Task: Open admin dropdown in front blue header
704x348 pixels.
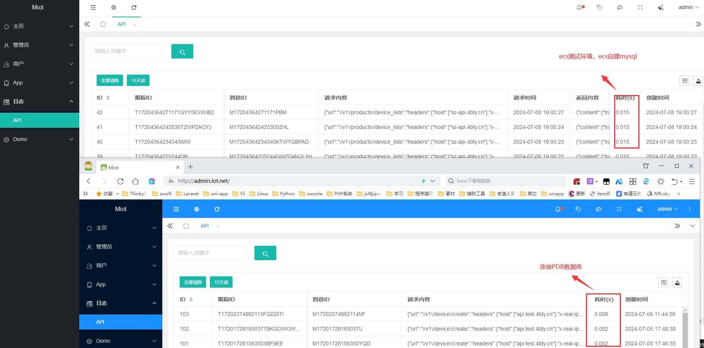Action: [667, 209]
